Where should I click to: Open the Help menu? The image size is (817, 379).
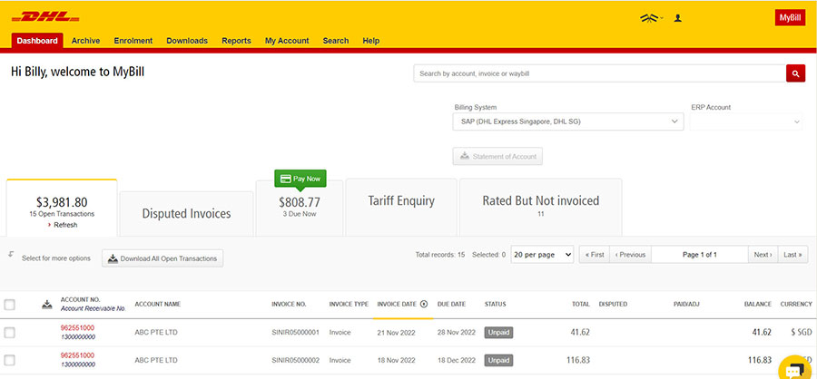pos(371,41)
